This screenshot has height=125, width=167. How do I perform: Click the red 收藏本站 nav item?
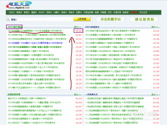(x=134, y=12)
